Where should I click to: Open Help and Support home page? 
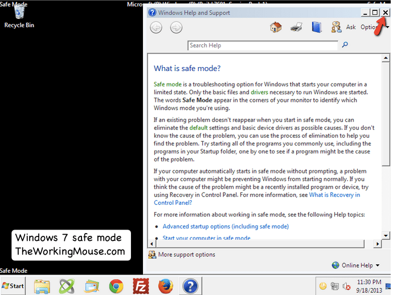click(276, 27)
